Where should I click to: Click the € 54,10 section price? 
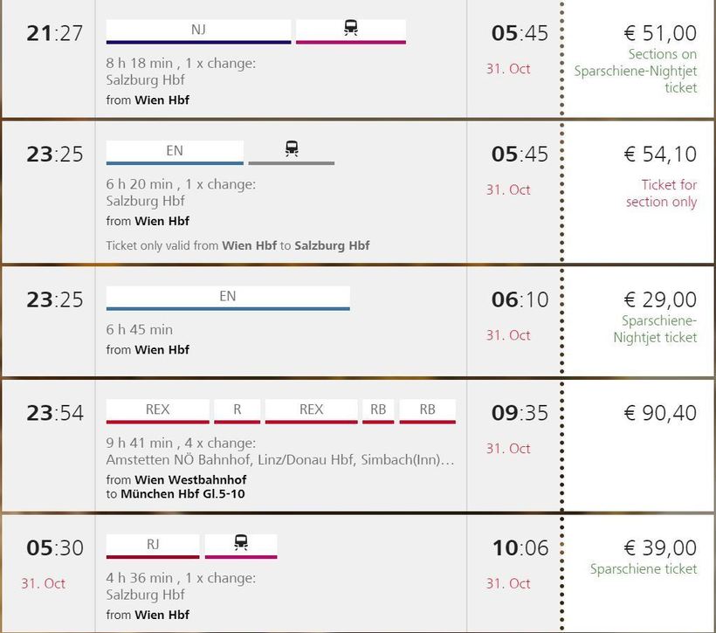(660, 155)
